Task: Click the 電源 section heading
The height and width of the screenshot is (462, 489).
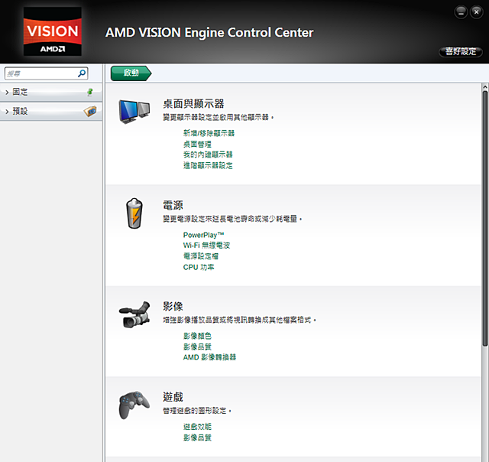Action: pos(173,205)
